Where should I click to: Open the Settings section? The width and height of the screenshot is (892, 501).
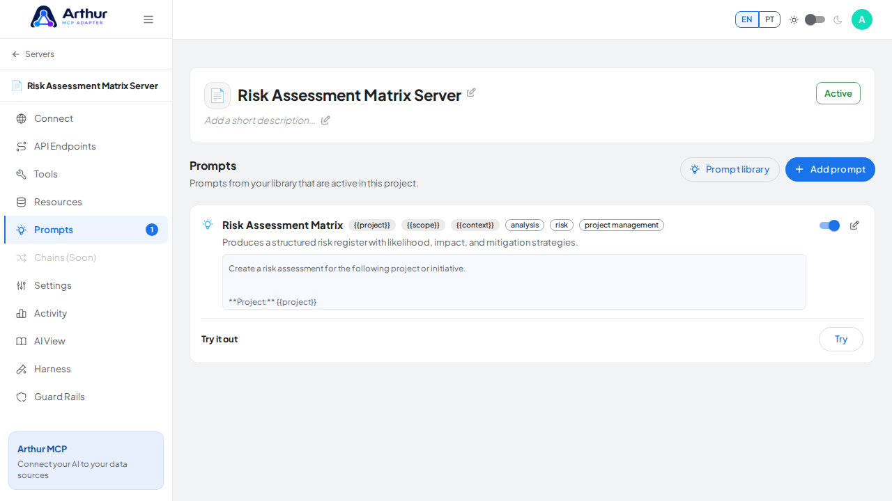[86, 285]
